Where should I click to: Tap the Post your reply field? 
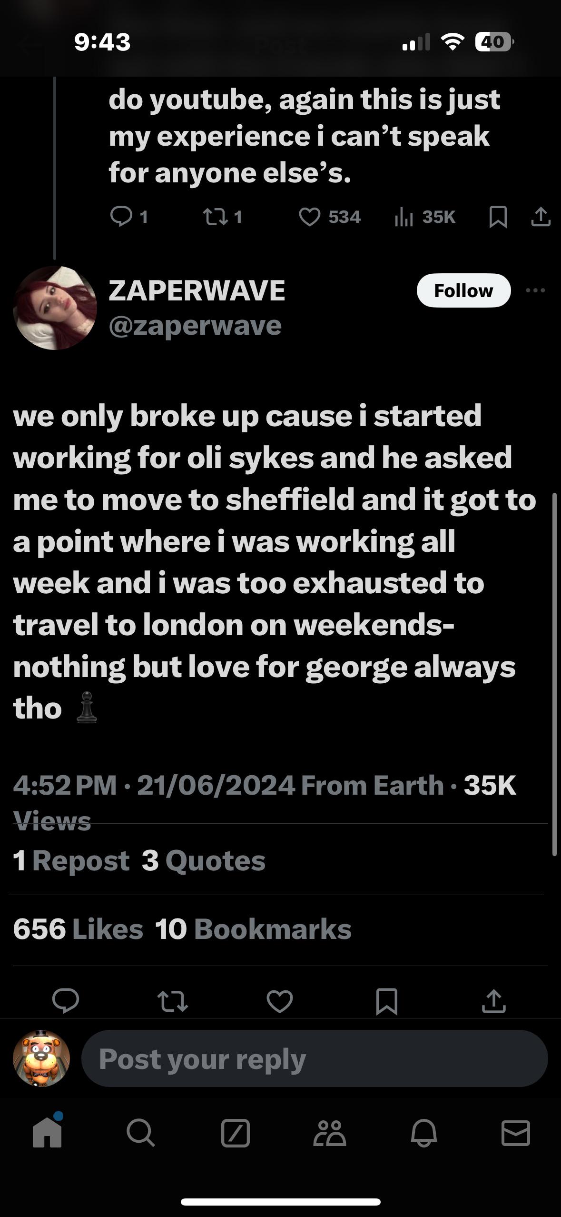tap(314, 1058)
